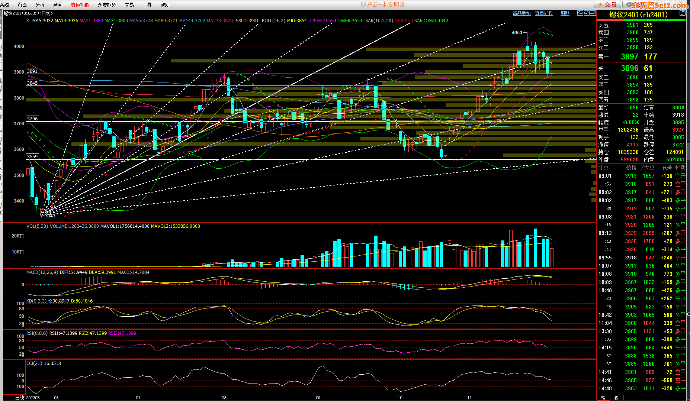Click the KD(9,3,3) indicator label
690x401 pixels.
tap(36, 301)
